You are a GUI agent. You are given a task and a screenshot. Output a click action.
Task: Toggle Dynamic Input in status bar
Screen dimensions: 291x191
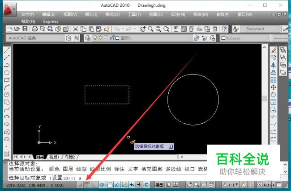point(132,184)
